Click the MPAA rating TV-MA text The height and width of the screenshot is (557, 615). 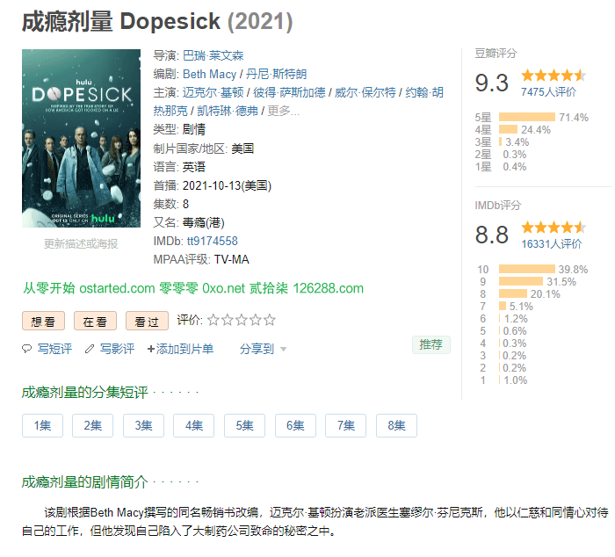click(x=231, y=259)
